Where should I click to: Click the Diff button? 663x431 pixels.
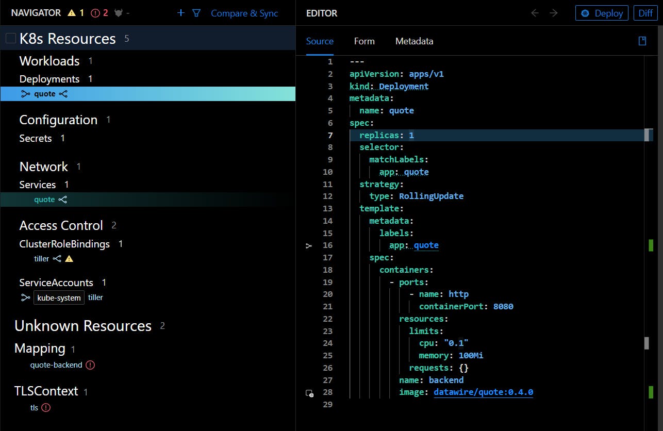645,13
